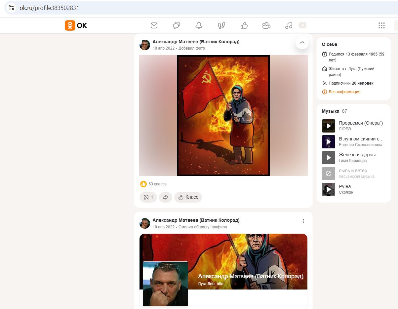The width and height of the screenshot is (398, 309).
Task: Open the services grid menu icon
Action: (x=381, y=25)
